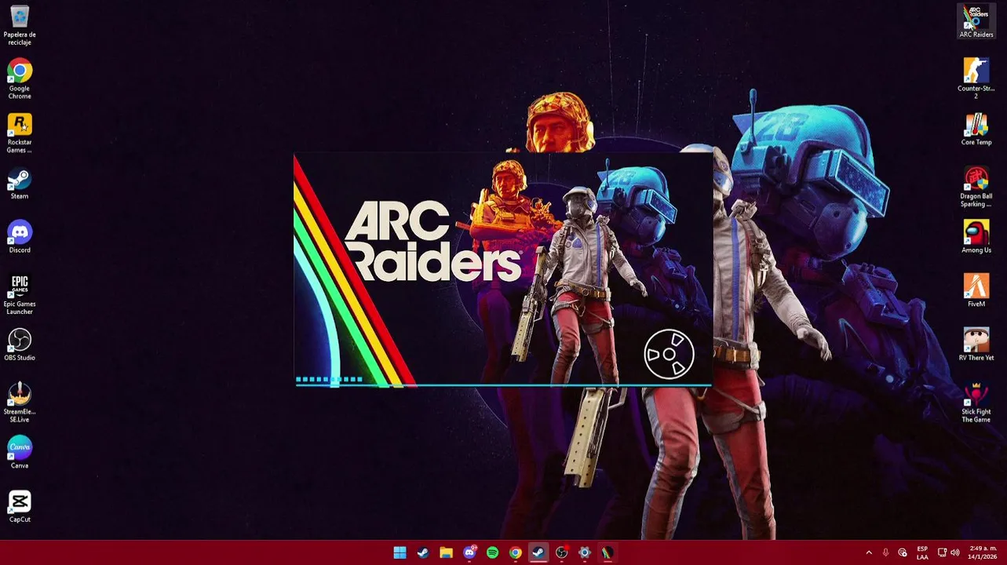Open the Rockstar Games launcher desktop shortcut
The width and height of the screenshot is (1007, 565).
point(20,133)
